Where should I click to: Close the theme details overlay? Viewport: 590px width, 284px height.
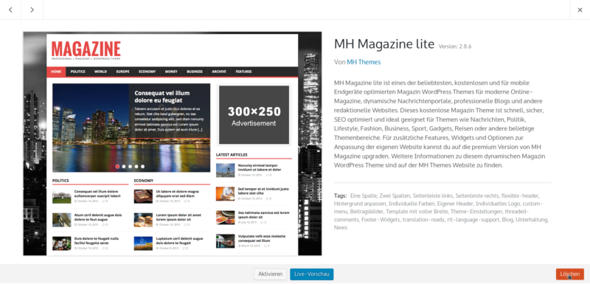580,10
